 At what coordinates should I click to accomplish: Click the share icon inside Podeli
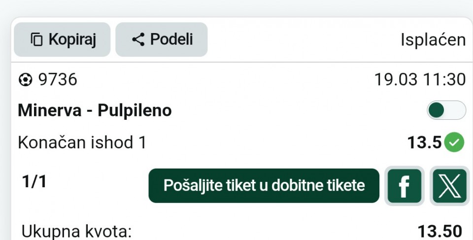(138, 39)
